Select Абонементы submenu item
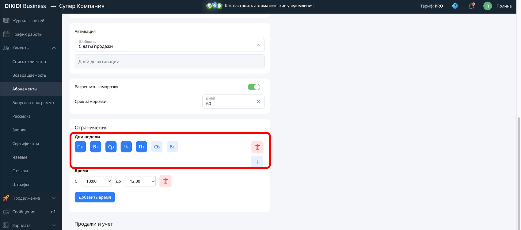Screen dimensions: 521x230 (31, 89)
